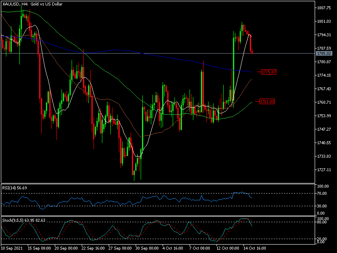
Task: Click the 1753.99 price axis value
Action: pos(324,116)
